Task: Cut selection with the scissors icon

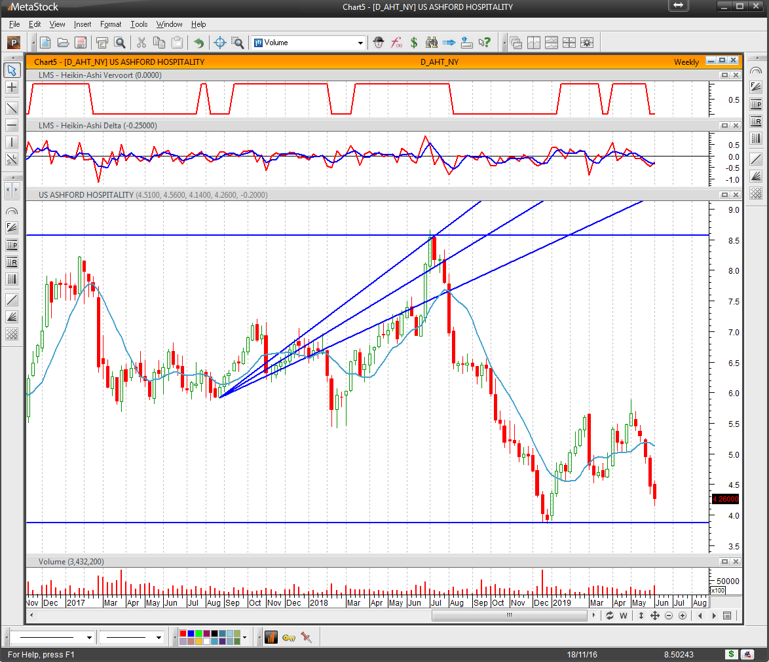Action: point(141,43)
